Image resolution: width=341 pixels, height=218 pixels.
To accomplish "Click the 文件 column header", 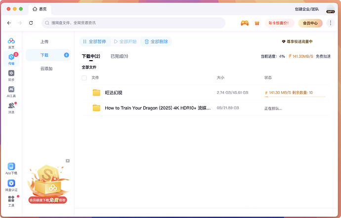I will click(95, 78).
